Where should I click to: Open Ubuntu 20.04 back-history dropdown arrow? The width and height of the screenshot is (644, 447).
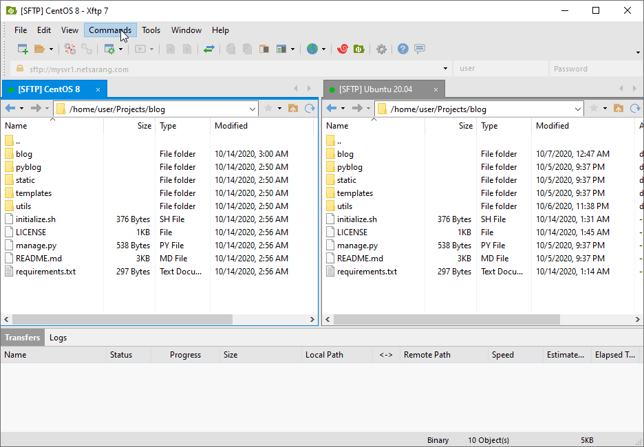(343, 109)
